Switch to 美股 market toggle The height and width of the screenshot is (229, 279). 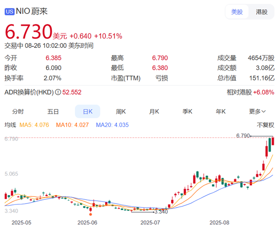point(237,12)
